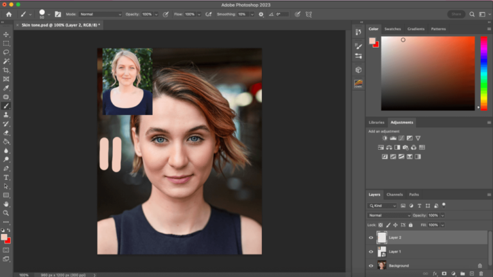
Task: Switch to the Channels tab
Action: (x=395, y=195)
